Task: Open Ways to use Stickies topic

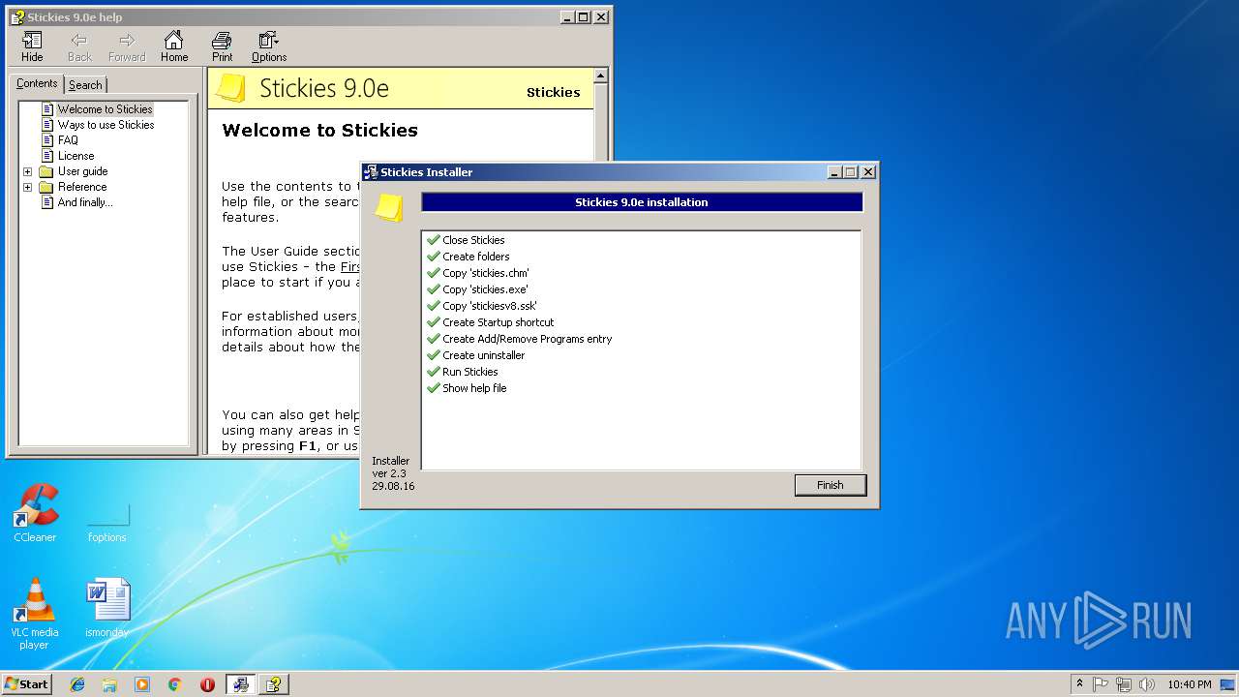Action: pos(106,125)
